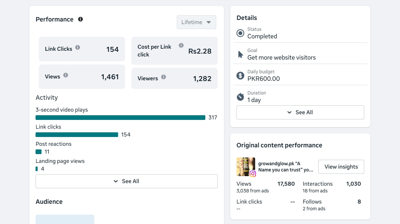400x224 pixels.
Task: Click the Link Clicks info icon
Action: pos(78,47)
